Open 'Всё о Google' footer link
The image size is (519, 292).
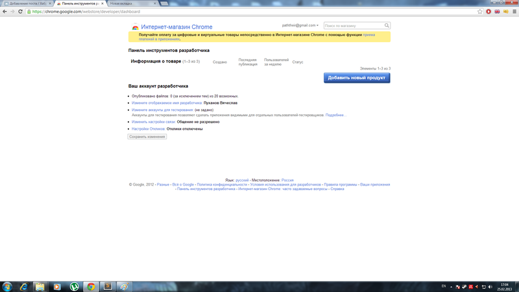183,184
